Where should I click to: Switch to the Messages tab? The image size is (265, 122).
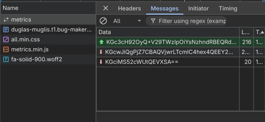coord(165,8)
